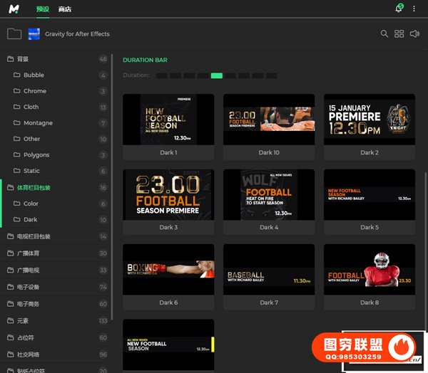This screenshot has height=373, width=428.
Task: Open the Chrome folder
Action: click(34, 91)
